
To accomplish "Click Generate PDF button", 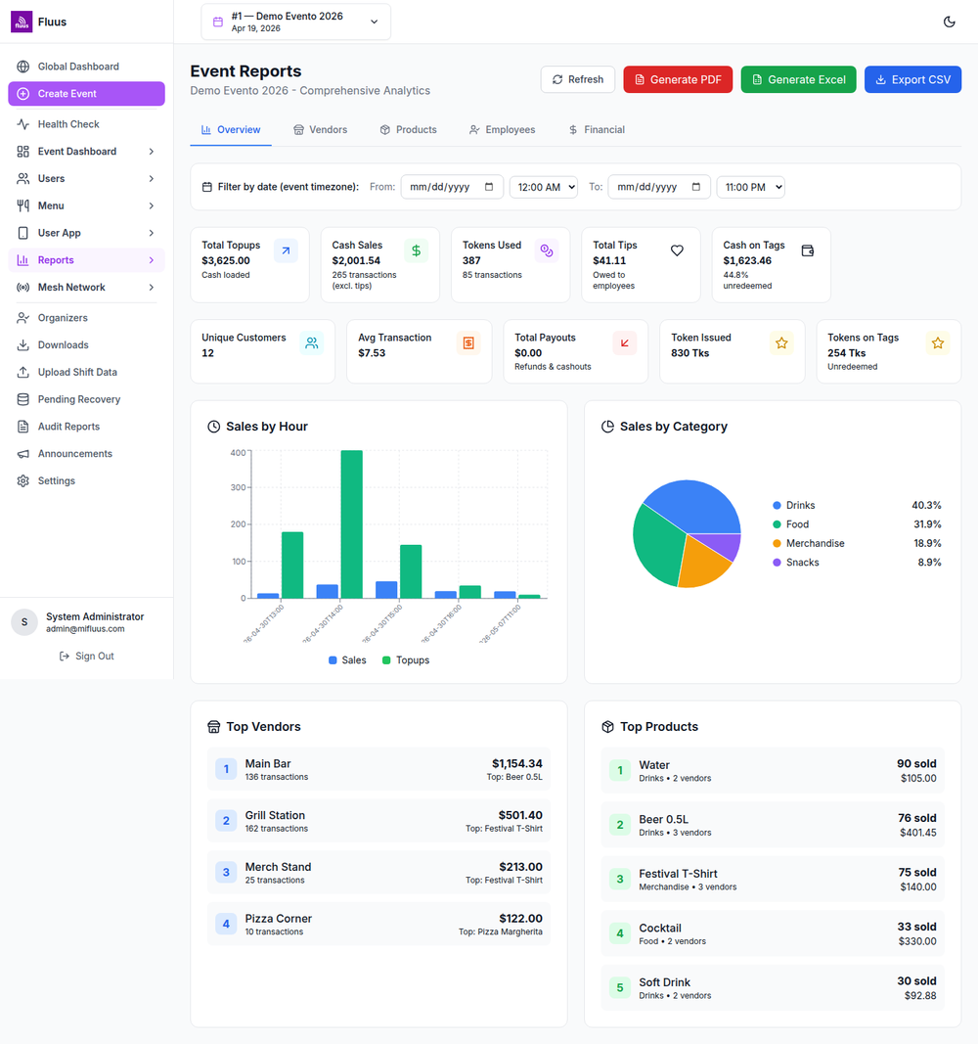I will (678, 80).
